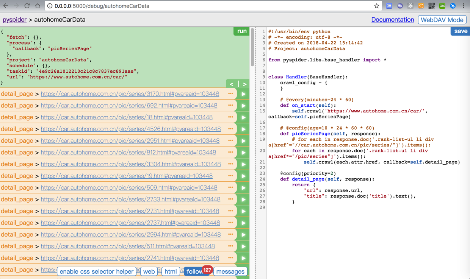470x279 pixels.
Task: Show the previous task with the left arrow
Action: click(232, 84)
